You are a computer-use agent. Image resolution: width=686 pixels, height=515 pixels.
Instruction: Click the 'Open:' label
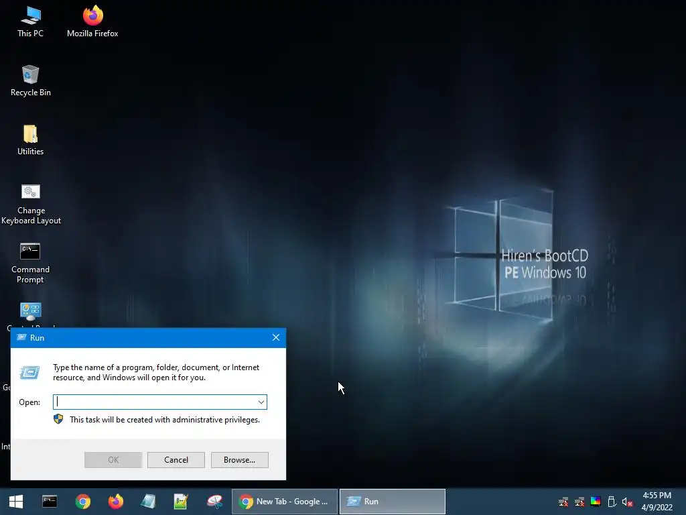pos(29,402)
